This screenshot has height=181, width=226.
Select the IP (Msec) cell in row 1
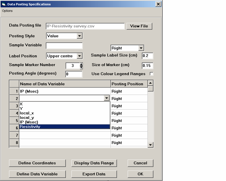[x=65, y=91]
